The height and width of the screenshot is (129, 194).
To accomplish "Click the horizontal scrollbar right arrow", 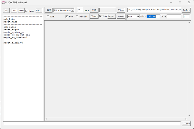I will [186, 119].
